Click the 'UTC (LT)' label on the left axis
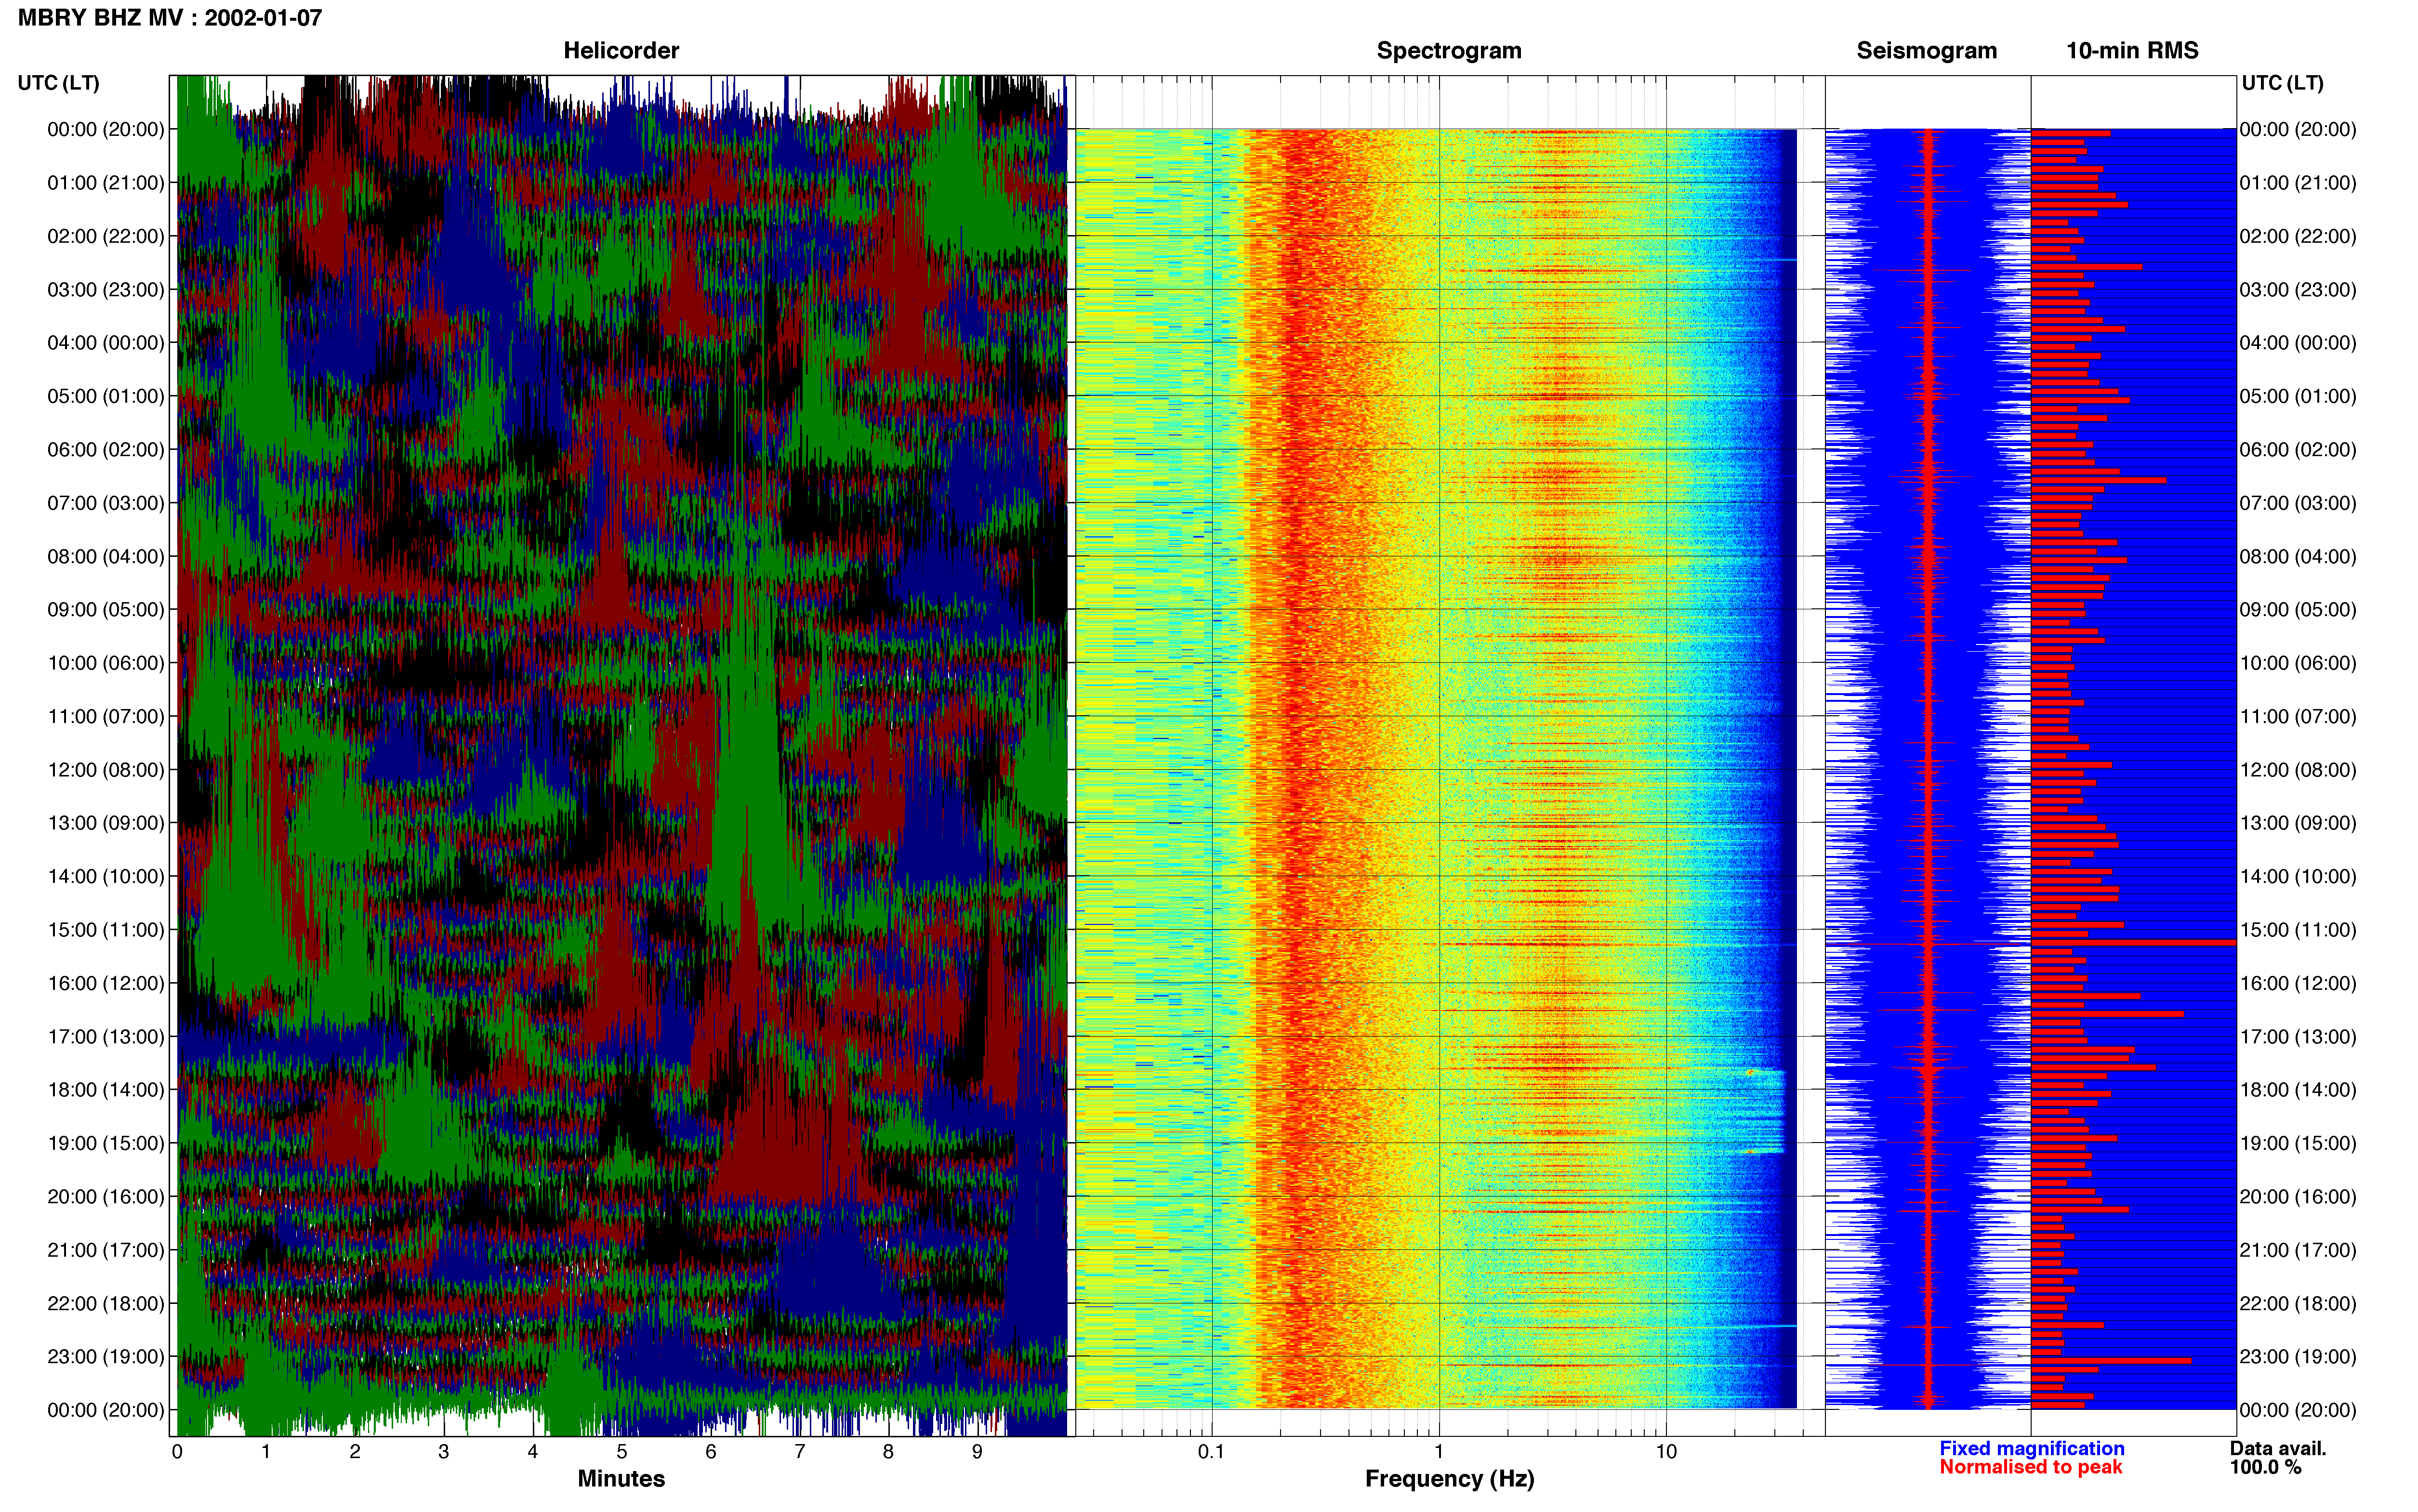The width and height of the screenshot is (2418, 1512). (58, 83)
